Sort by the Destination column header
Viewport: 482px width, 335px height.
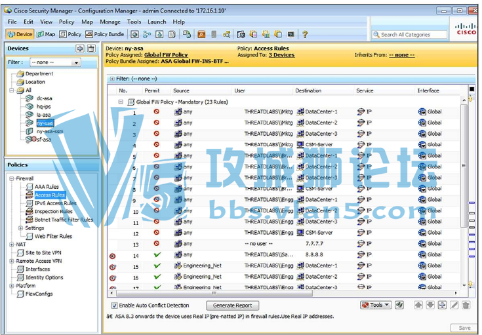[x=308, y=90]
